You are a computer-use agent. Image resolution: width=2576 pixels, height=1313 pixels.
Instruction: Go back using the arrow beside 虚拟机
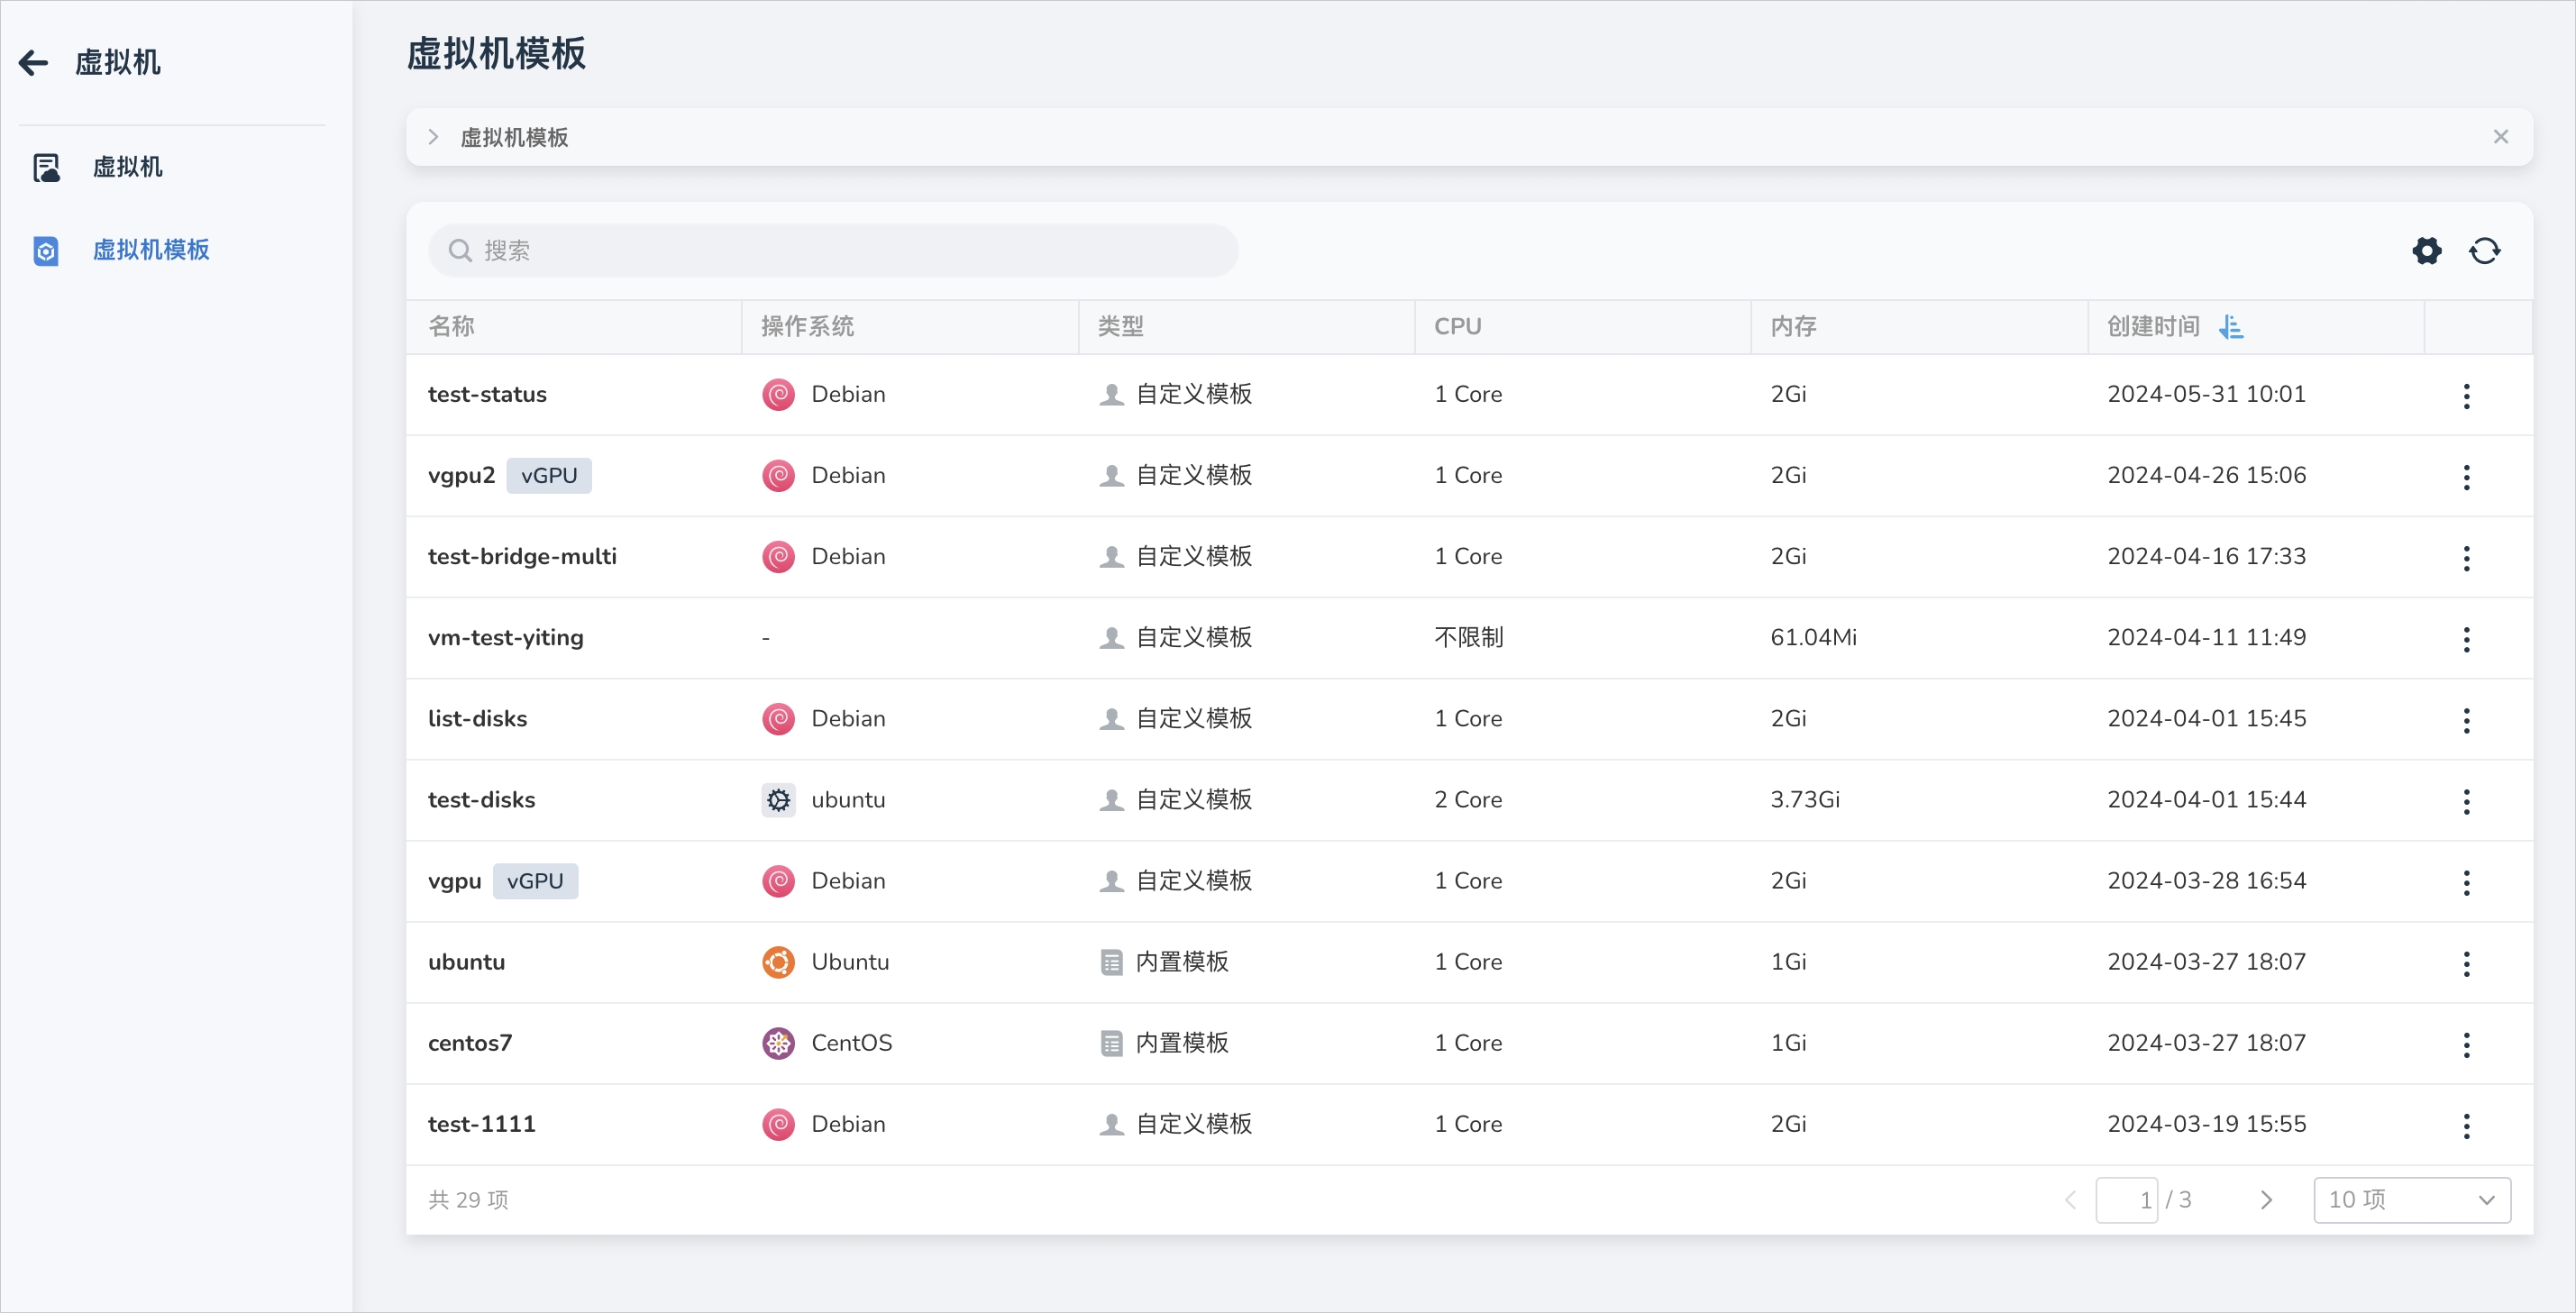click(34, 63)
